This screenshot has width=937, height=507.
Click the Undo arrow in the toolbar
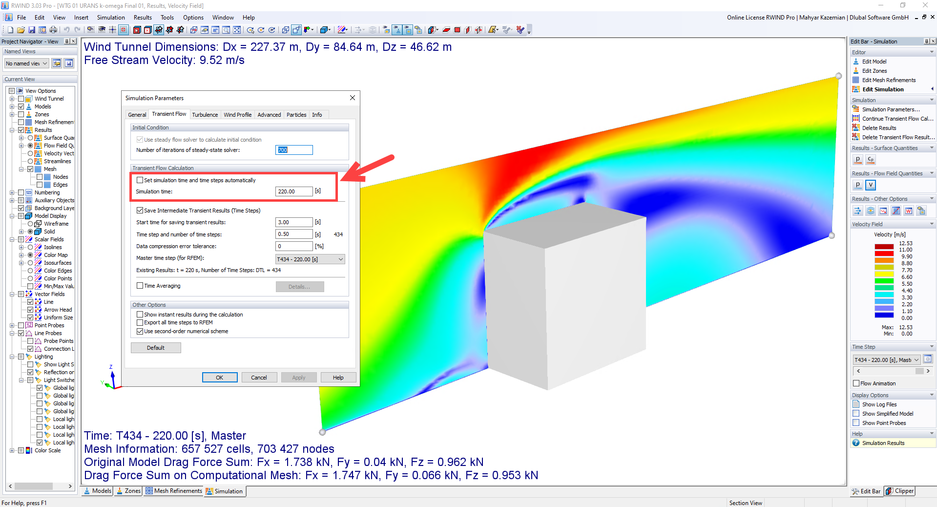click(67, 30)
